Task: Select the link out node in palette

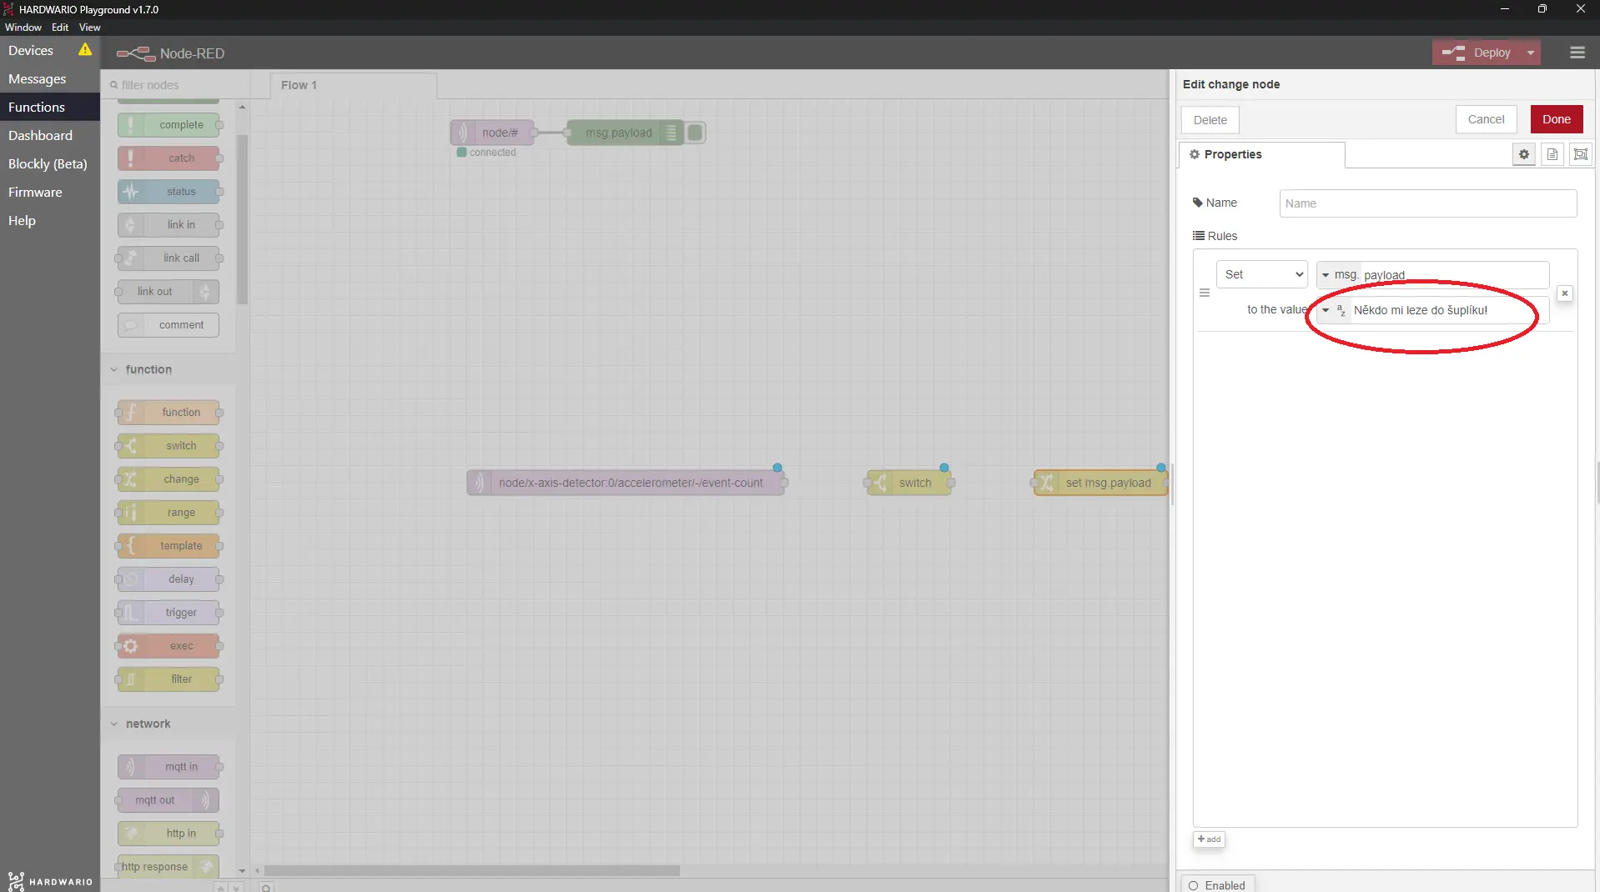Action: click(169, 292)
